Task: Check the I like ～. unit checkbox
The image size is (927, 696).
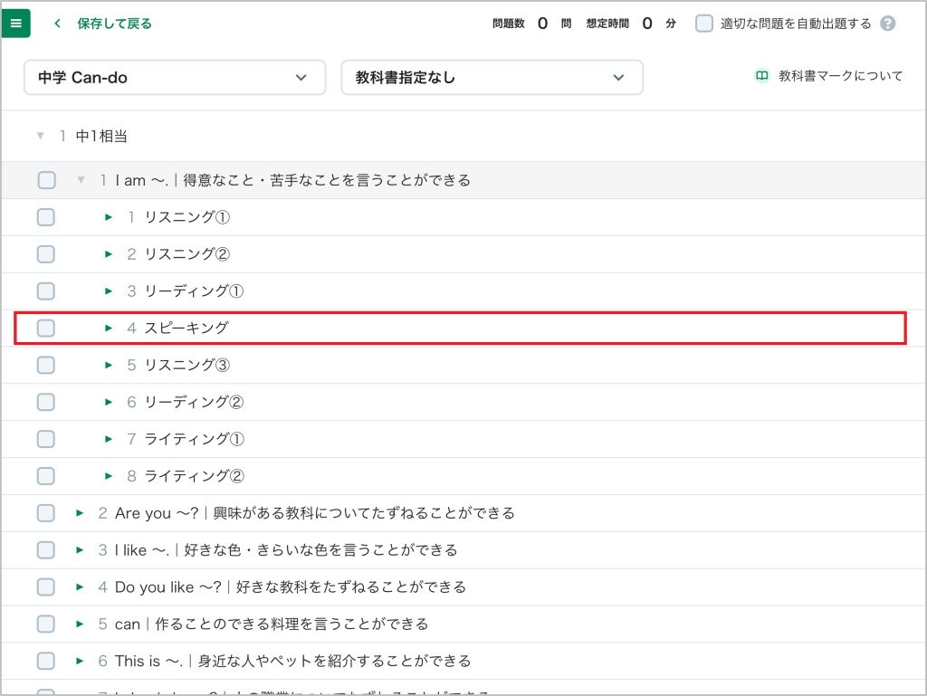Action: click(46, 550)
